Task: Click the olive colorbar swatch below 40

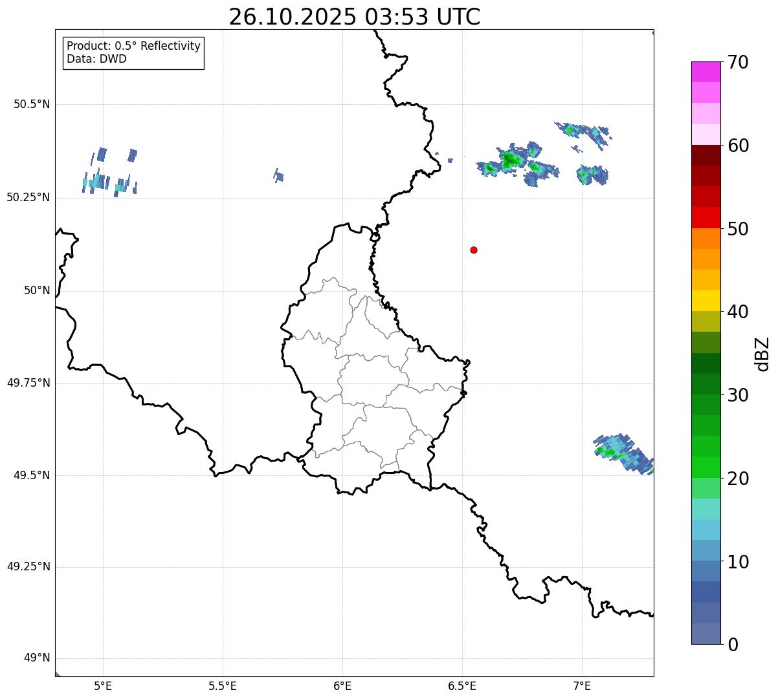Action: point(706,321)
